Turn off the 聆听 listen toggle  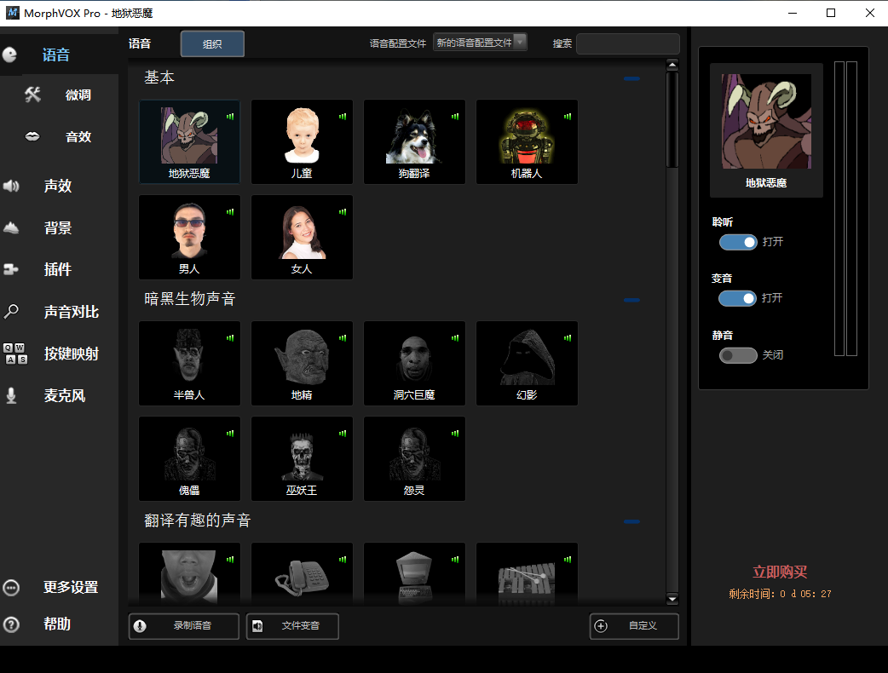click(x=737, y=242)
